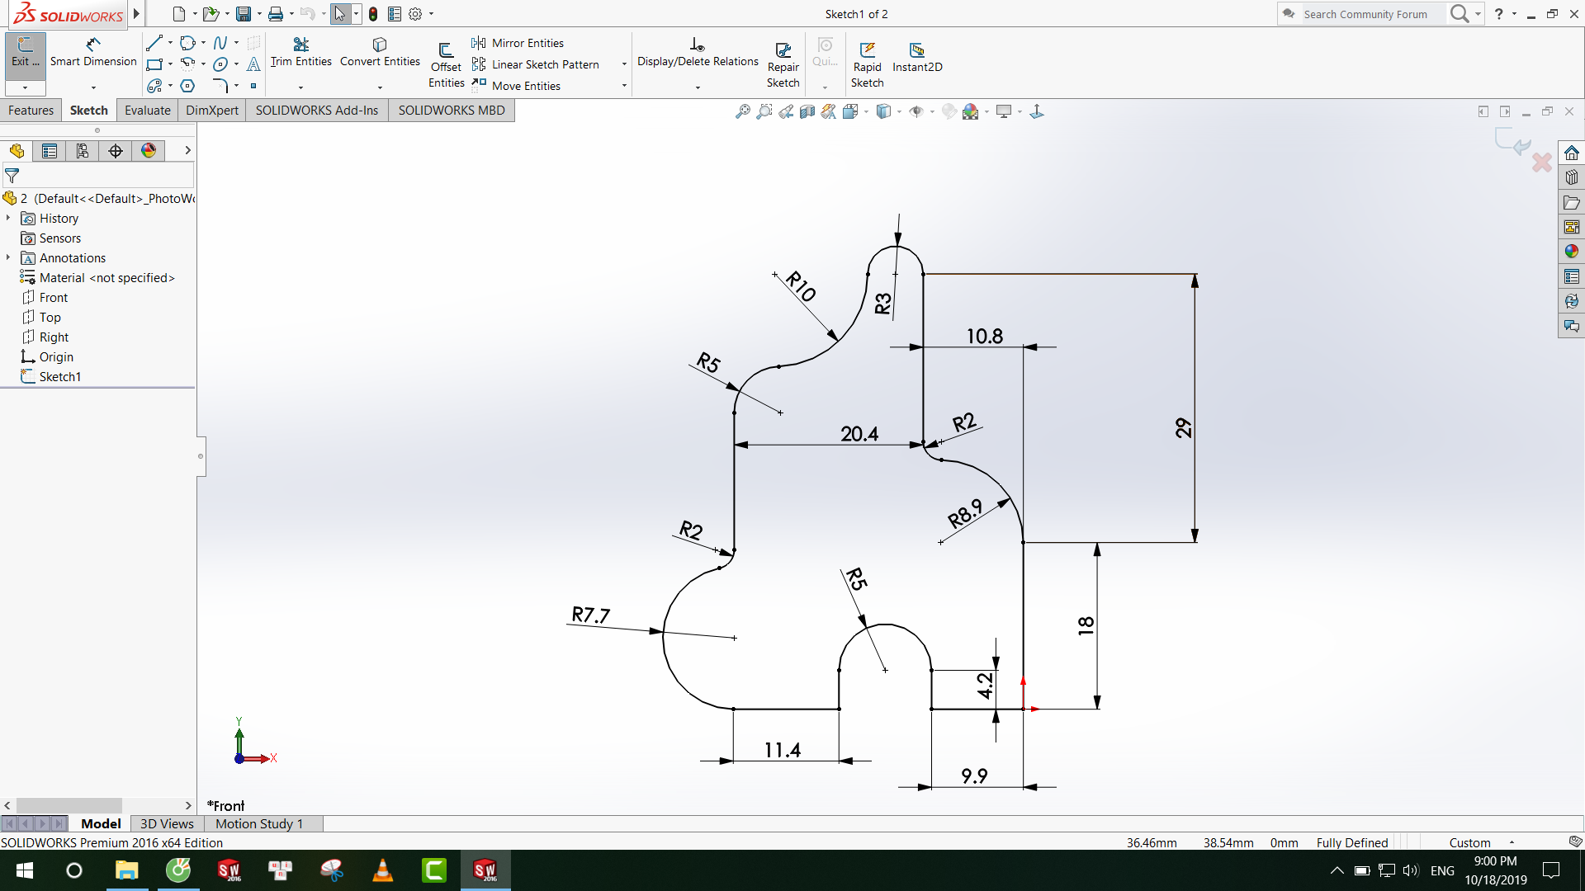Switch to the Motion Study 1 tab

259,823
